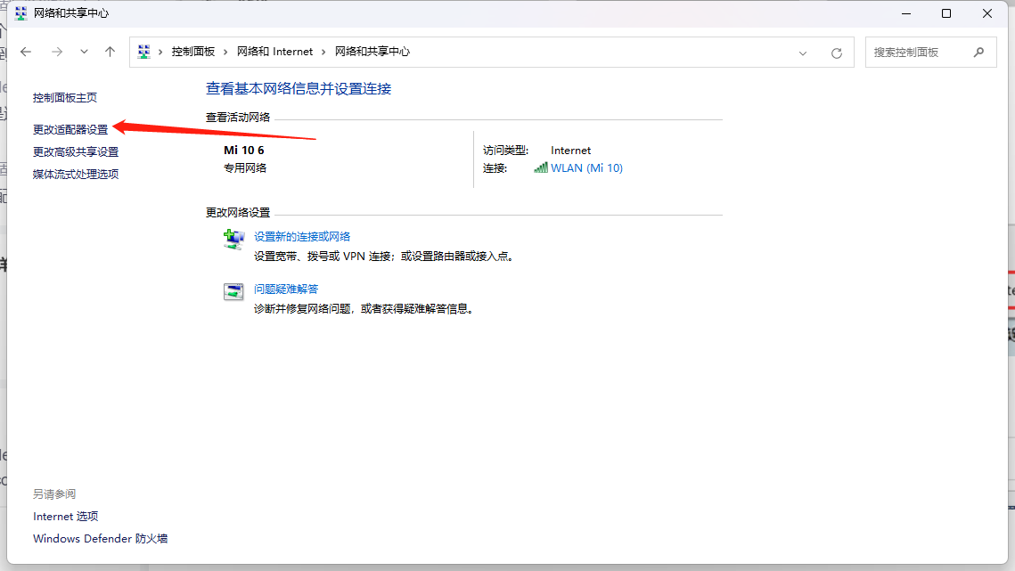Click the heading 查看基本网络信息并设置连接
The height and width of the screenshot is (571, 1015).
pyautogui.click(x=299, y=89)
